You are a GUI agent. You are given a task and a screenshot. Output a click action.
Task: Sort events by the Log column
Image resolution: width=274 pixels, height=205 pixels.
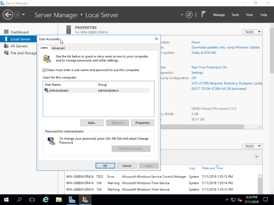(192, 168)
